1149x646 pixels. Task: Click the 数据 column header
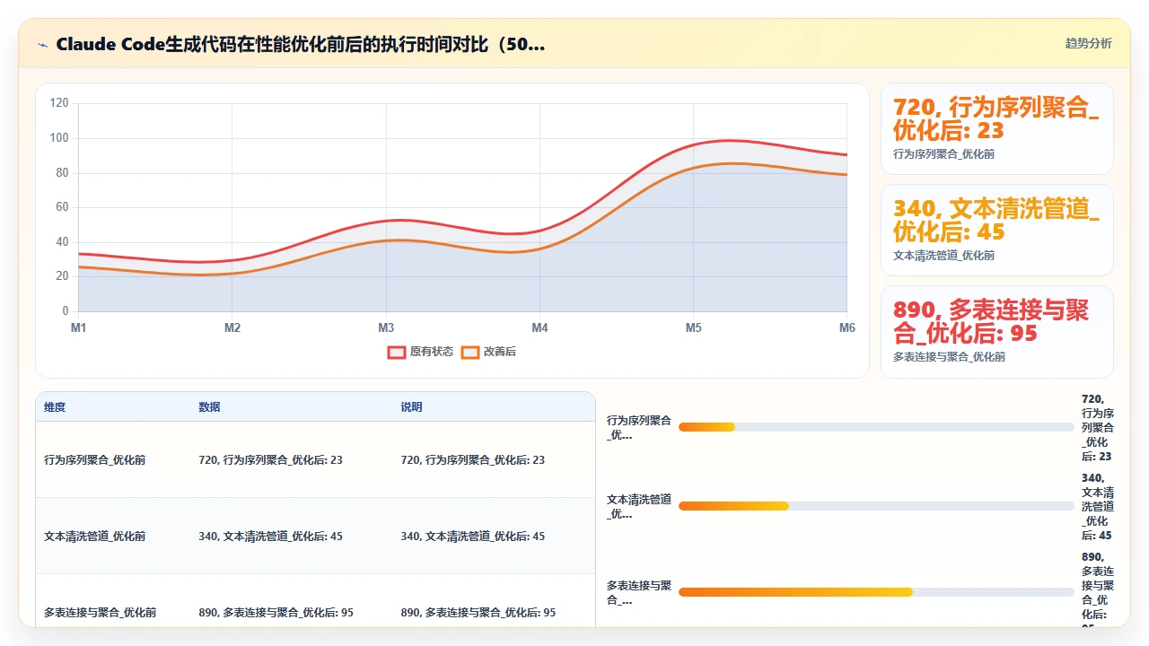click(209, 407)
